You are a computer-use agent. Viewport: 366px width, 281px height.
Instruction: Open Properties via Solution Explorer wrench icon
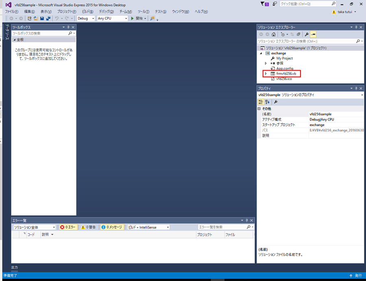307,34
